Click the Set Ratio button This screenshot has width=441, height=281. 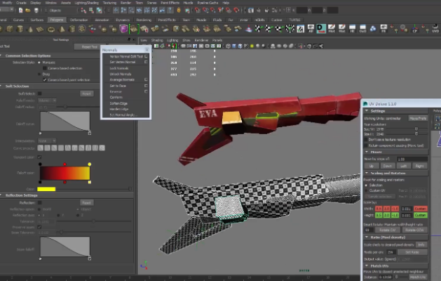click(x=412, y=252)
